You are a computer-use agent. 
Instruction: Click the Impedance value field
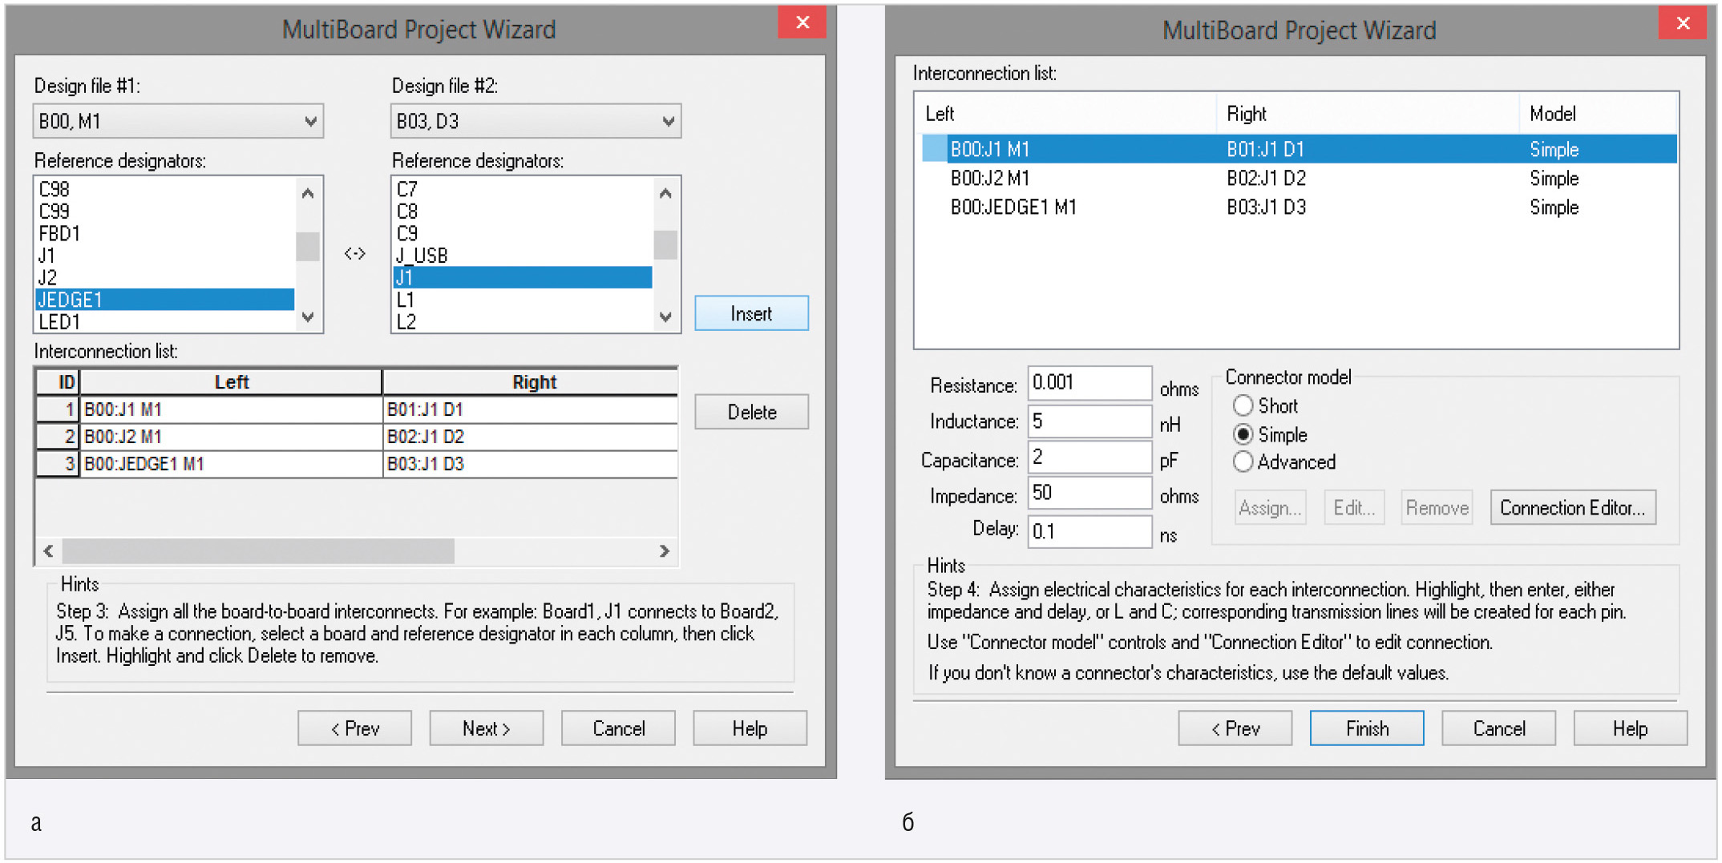pos(1089,493)
